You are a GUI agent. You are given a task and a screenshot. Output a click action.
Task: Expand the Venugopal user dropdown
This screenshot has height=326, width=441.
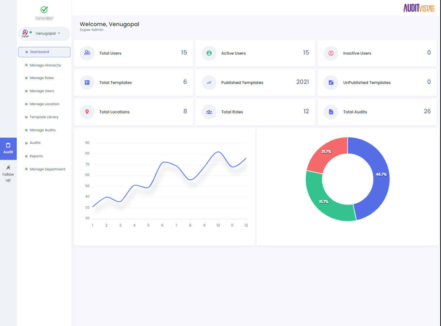pos(44,34)
